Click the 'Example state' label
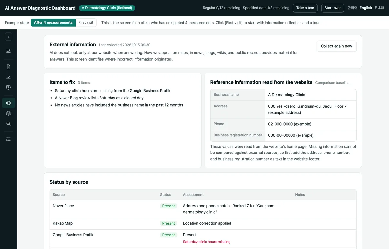 click(x=17, y=23)
